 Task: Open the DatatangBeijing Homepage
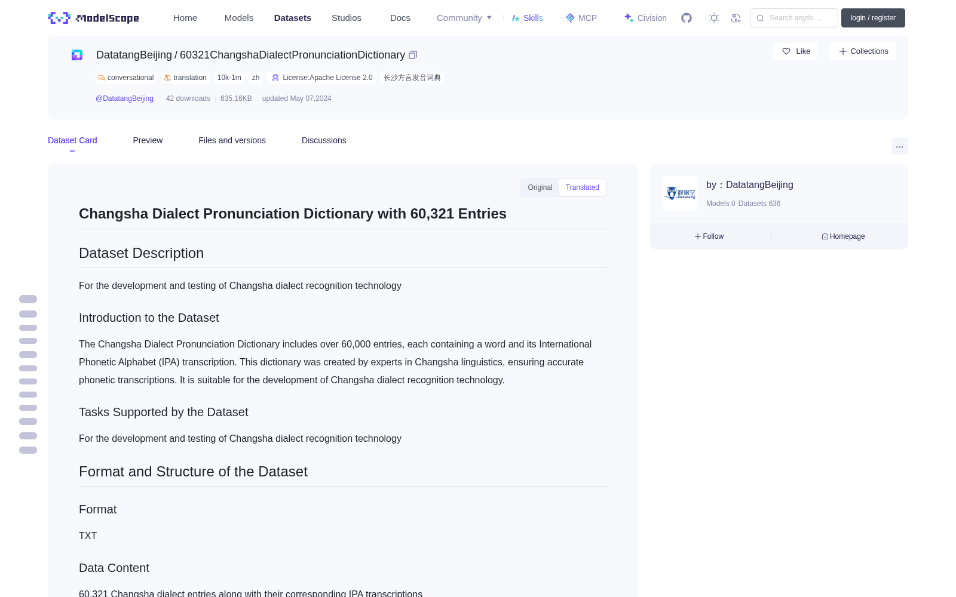[843, 236]
